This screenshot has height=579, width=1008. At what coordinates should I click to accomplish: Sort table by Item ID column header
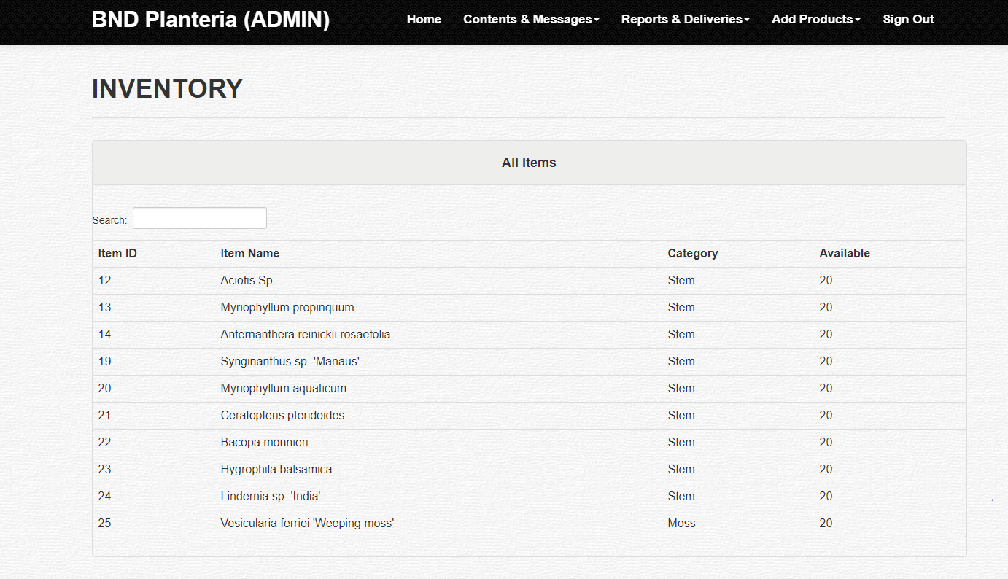pyautogui.click(x=117, y=254)
